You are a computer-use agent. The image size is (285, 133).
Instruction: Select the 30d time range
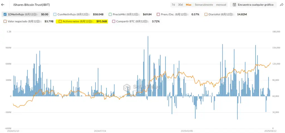coord(180,5)
